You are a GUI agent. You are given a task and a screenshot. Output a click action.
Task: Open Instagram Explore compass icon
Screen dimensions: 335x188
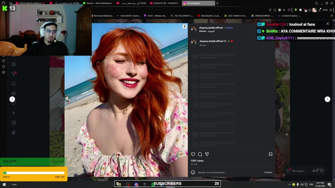14,93
